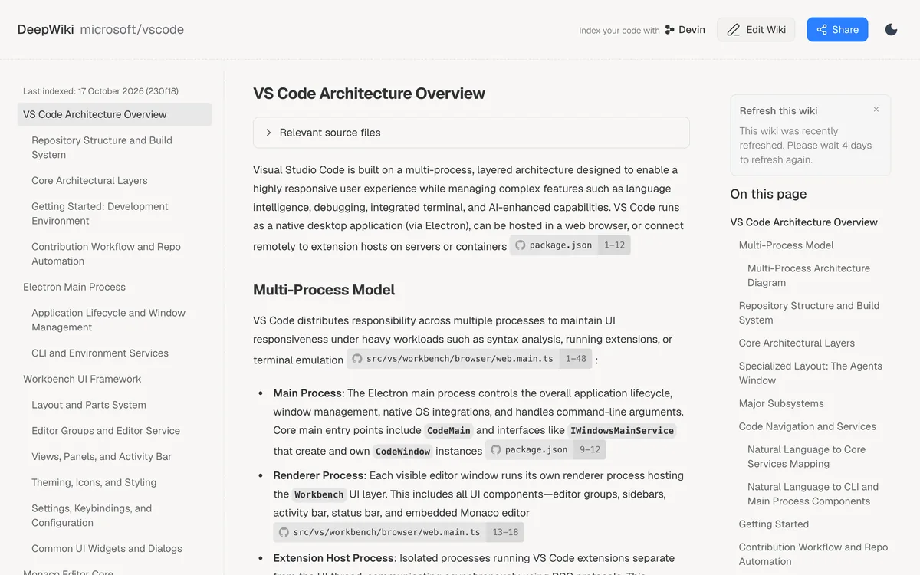Open the package.json 9–12 source reference
The image size is (920, 575).
click(x=546, y=450)
